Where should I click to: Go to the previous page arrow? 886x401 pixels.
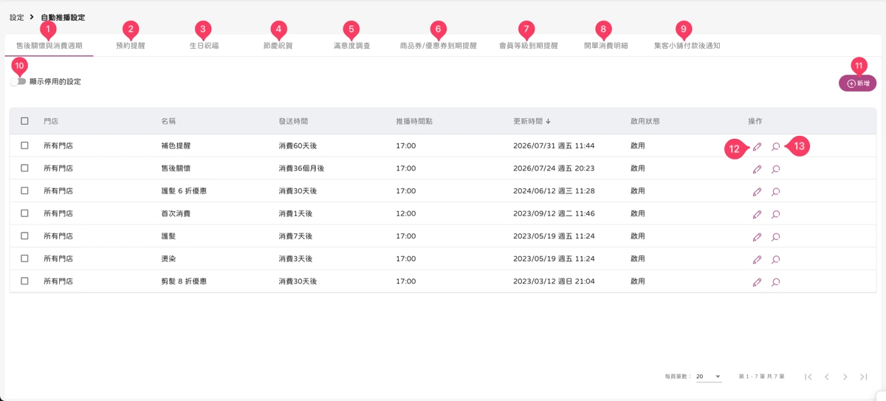[x=827, y=377]
